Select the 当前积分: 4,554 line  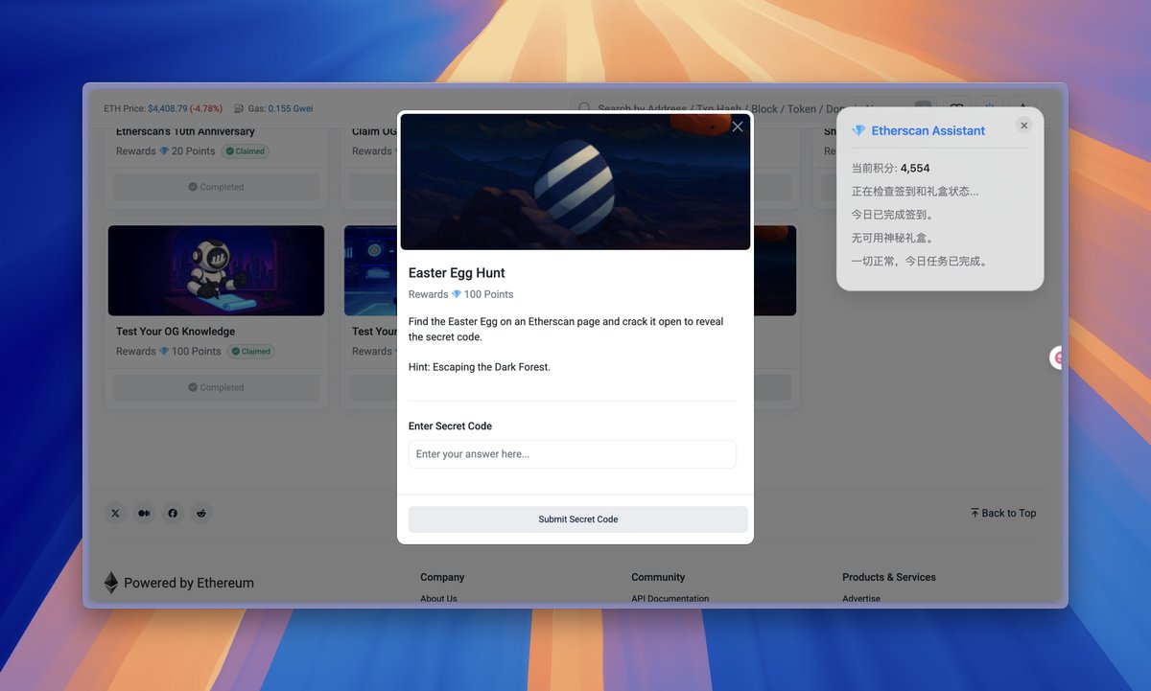[890, 169]
